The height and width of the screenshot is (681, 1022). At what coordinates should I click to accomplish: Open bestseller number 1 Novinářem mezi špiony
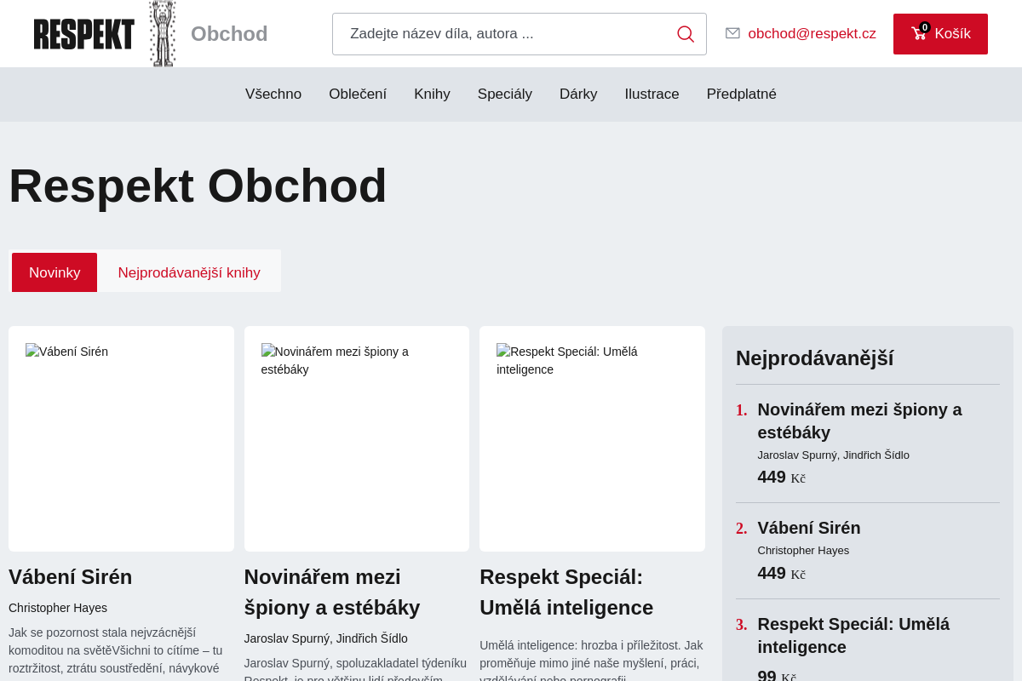coord(859,421)
